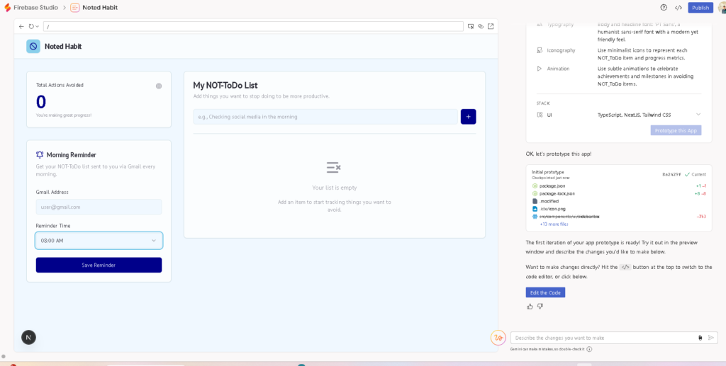The height and width of the screenshot is (366, 726).
Task: Add item with the plus button
Action: point(468,117)
